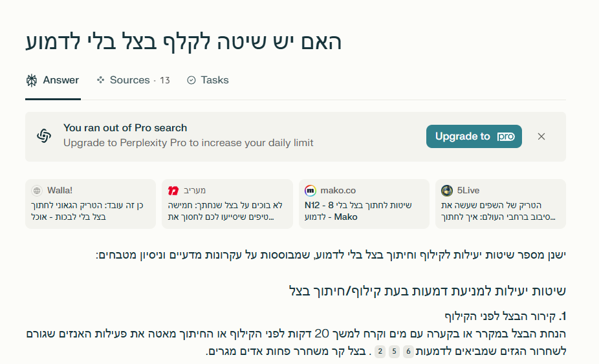Click the Hebrew question title heading
Image resolution: width=599 pixels, height=364 pixels.
[184, 42]
